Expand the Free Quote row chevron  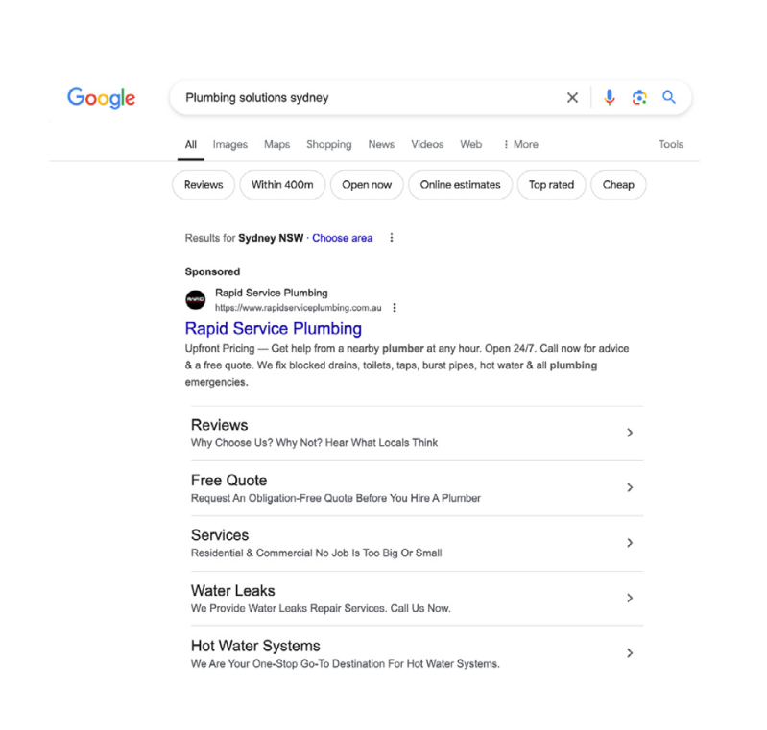coord(630,488)
